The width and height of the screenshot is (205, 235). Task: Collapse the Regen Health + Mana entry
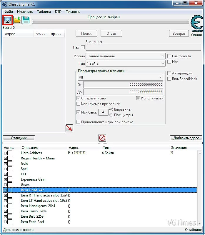(5, 158)
